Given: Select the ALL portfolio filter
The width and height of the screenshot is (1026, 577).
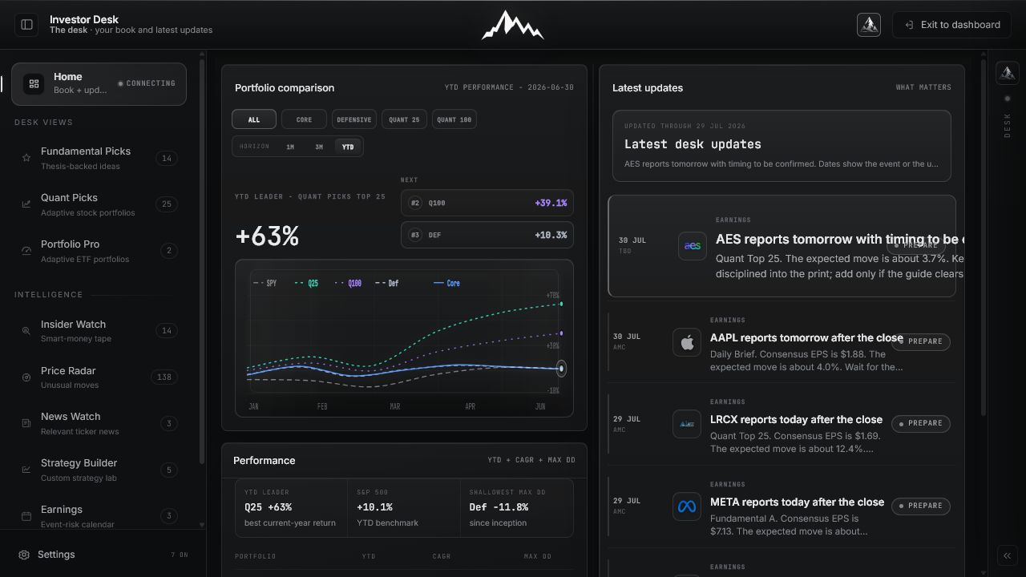Looking at the screenshot, I should pyautogui.click(x=254, y=119).
